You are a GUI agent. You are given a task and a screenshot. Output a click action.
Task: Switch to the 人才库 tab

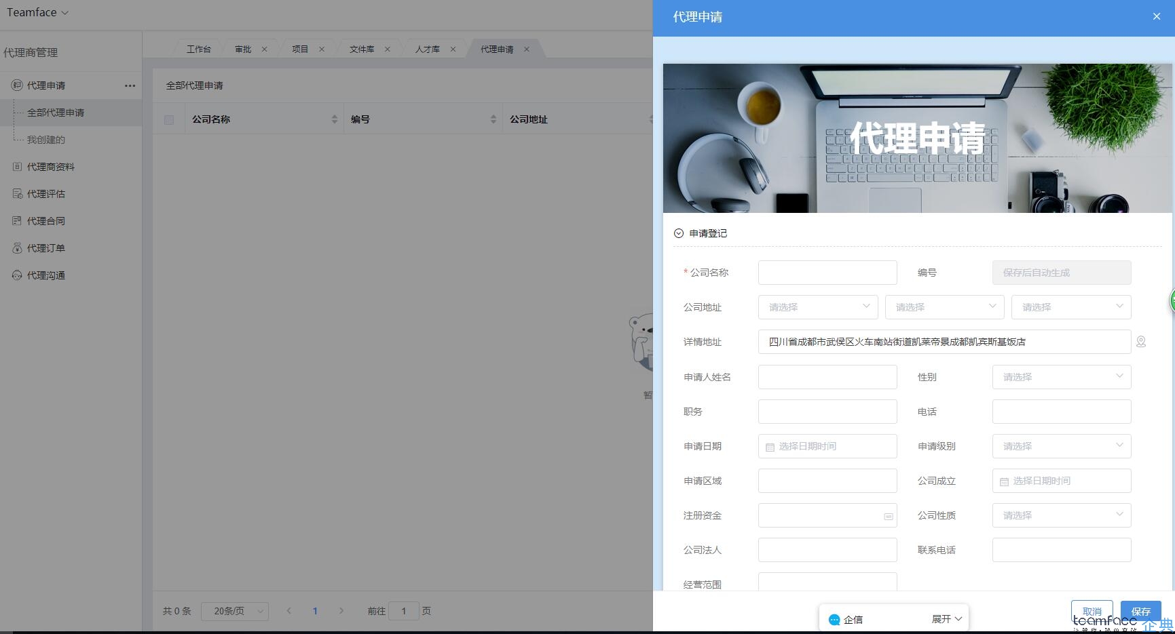(428, 48)
